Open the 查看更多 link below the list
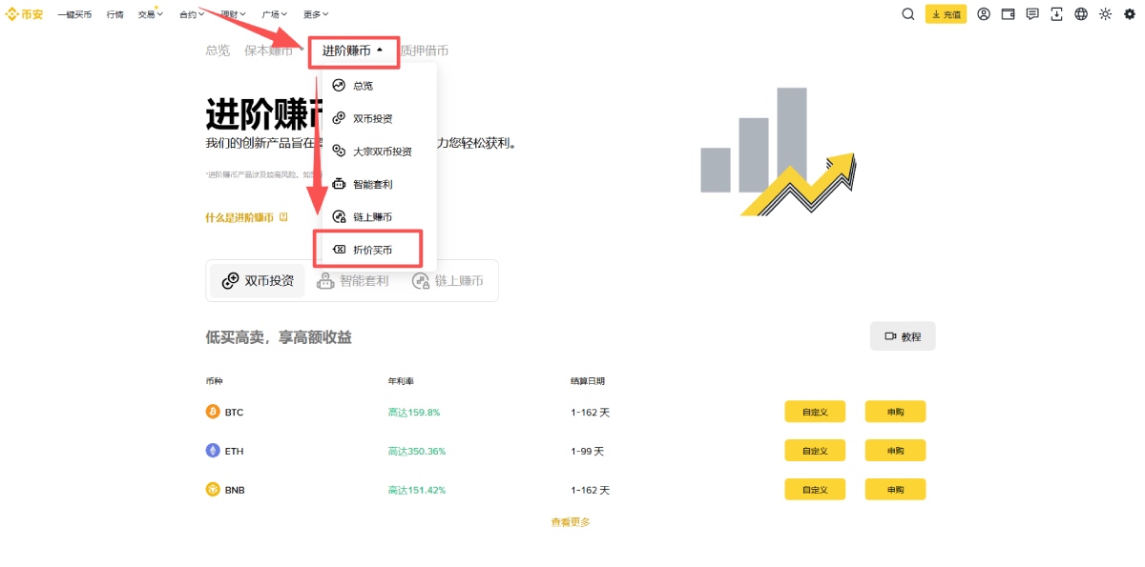Image resolution: width=1145 pixels, height=567 pixels. (x=570, y=521)
